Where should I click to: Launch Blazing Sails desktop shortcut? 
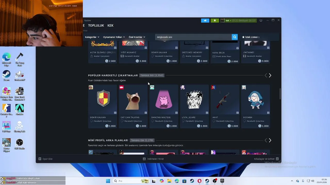(x=20, y=127)
